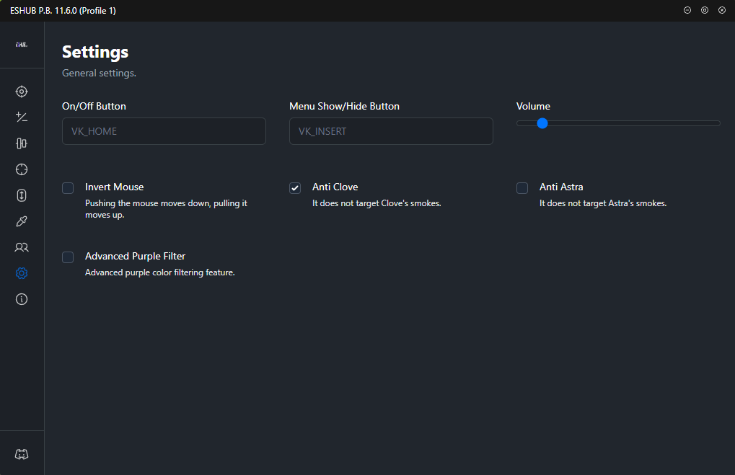Open the target crosshair sidebar page
The height and width of the screenshot is (475, 735).
pyautogui.click(x=22, y=92)
